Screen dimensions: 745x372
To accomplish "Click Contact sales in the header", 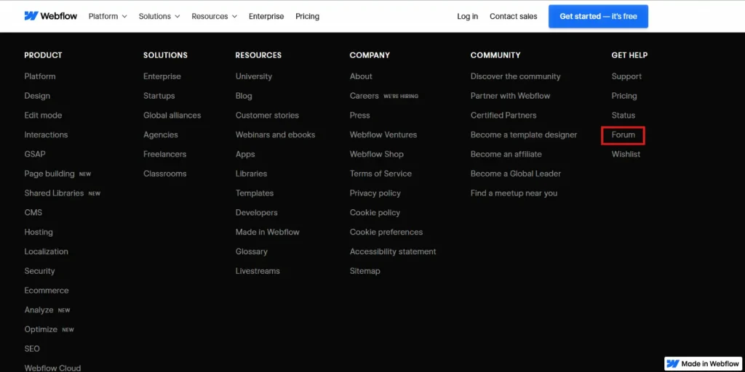I will (x=513, y=16).
